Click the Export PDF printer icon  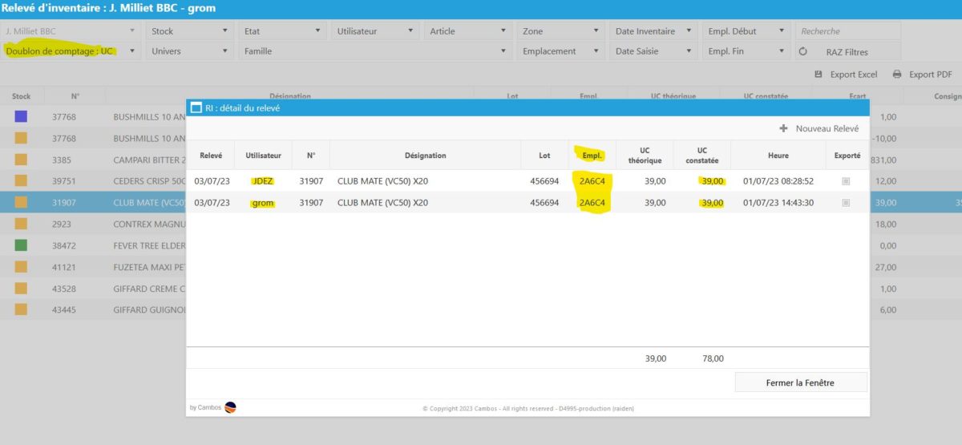point(897,75)
